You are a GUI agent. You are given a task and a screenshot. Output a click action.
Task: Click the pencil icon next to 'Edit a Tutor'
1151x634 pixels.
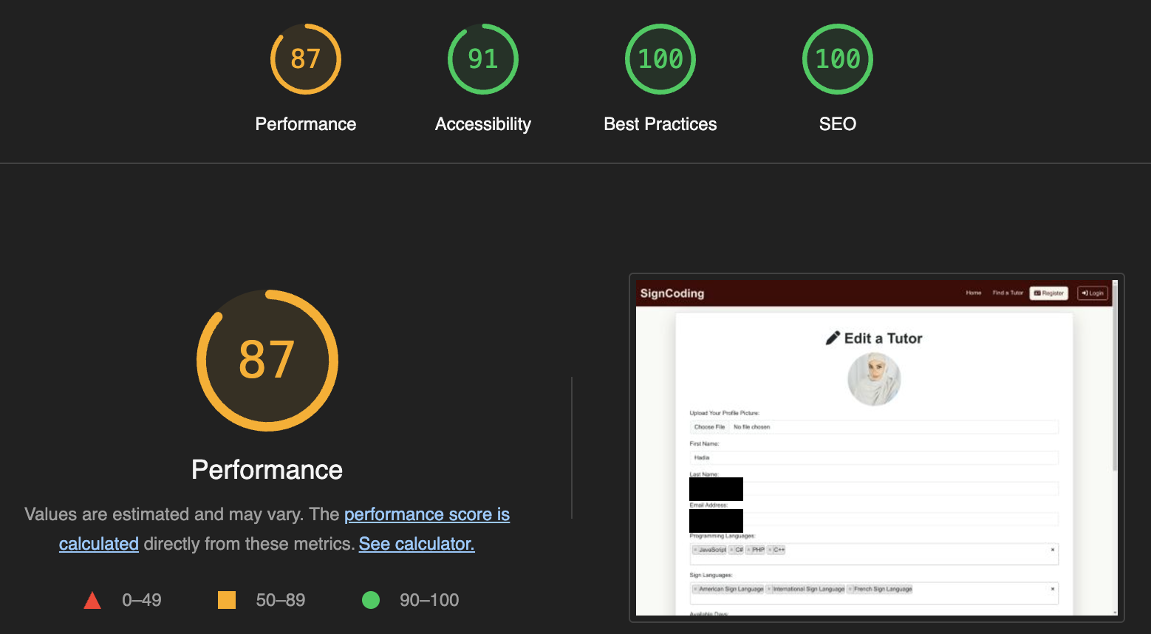click(x=833, y=338)
